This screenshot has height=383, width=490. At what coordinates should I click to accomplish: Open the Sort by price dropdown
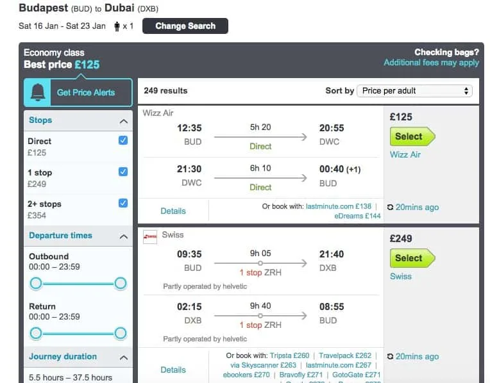414,91
